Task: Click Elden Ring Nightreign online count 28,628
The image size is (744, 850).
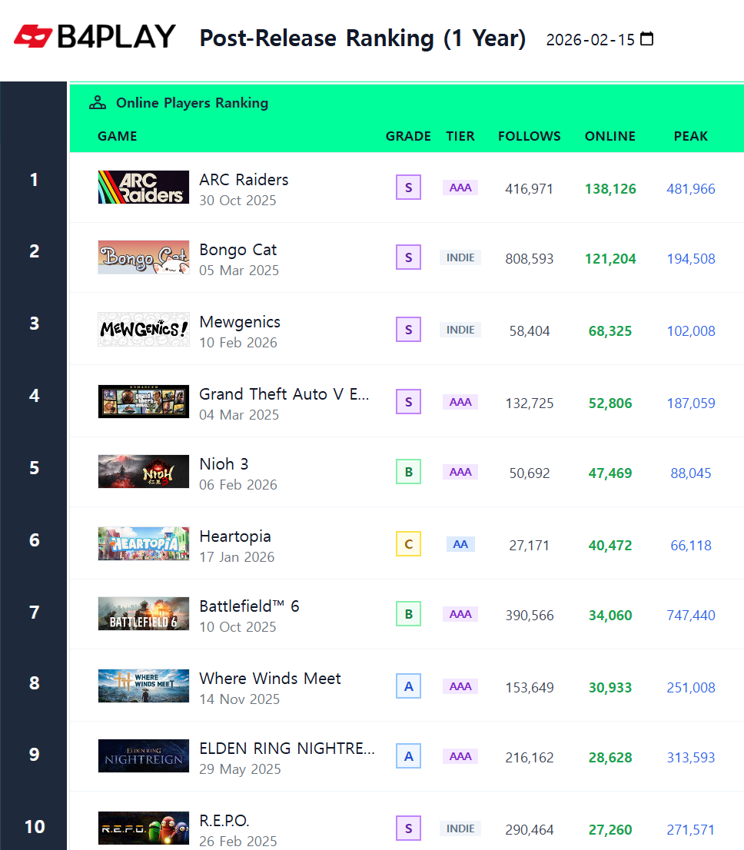Action: point(610,757)
